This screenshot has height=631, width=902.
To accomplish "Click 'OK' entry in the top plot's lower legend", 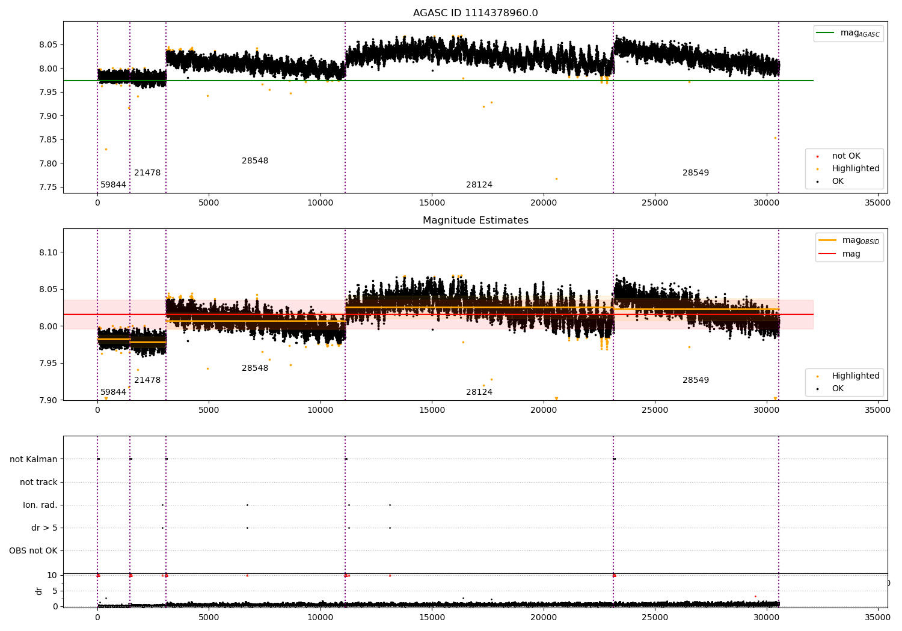I will coord(838,181).
